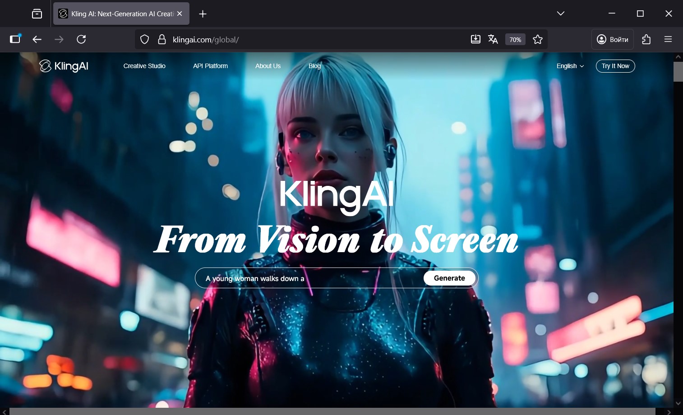Click the KlingAI logo in the header
This screenshot has height=415, width=683.
pos(64,66)
